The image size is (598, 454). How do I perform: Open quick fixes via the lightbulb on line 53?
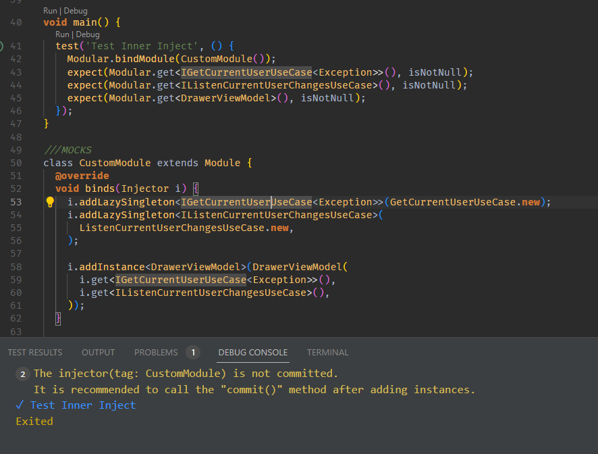click(x=49, y=201)
